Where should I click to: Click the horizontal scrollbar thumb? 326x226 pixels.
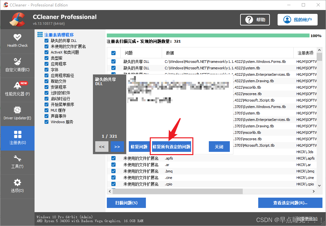click(178, 191)
